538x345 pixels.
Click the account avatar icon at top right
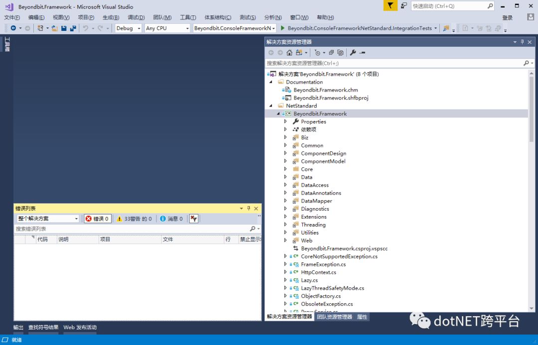[x=531, y=17]
